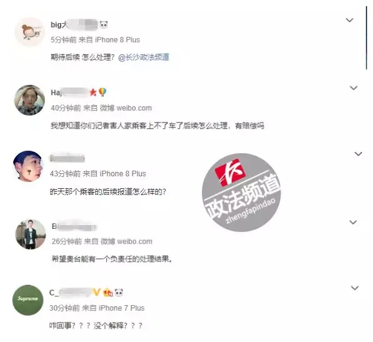Screen dimensions: 374x342
Task: Click the hot air balloon badge icon
Action: click(103, 92)
